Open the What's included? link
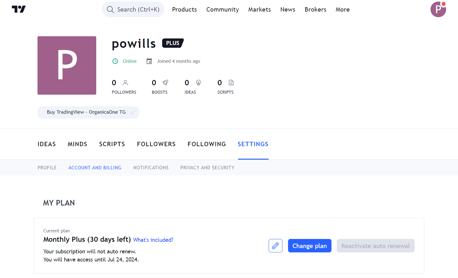The image size is (458, 278). (153, 240)
